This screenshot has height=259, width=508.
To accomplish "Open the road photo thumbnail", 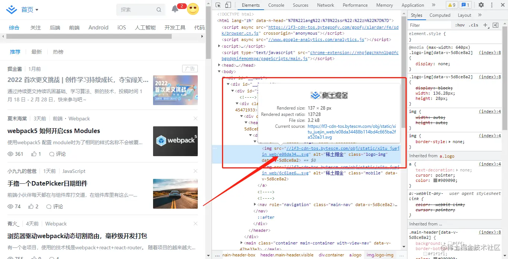I will (175, 194).
